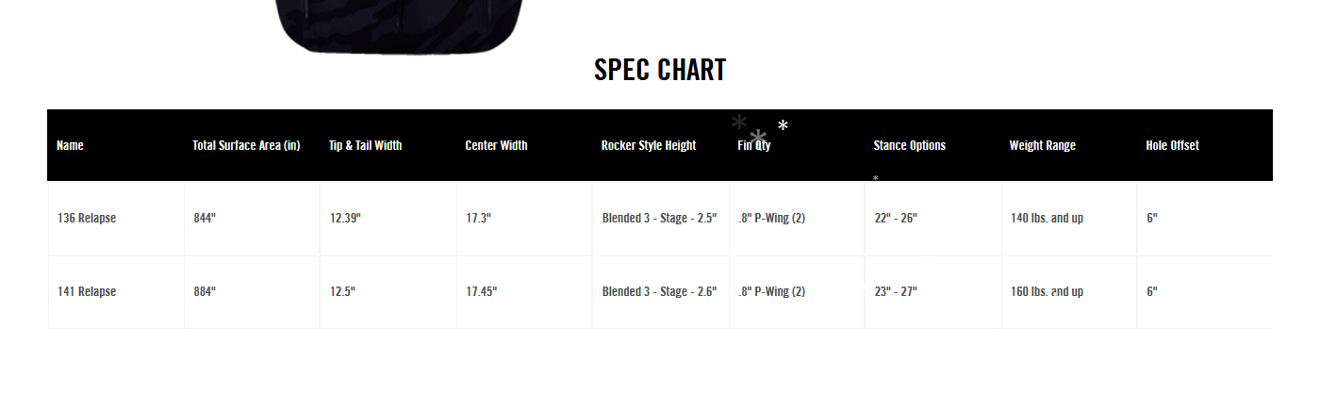Click the Center Width column header
This screenshot has height=394, width=1320.
click(496, 145)
